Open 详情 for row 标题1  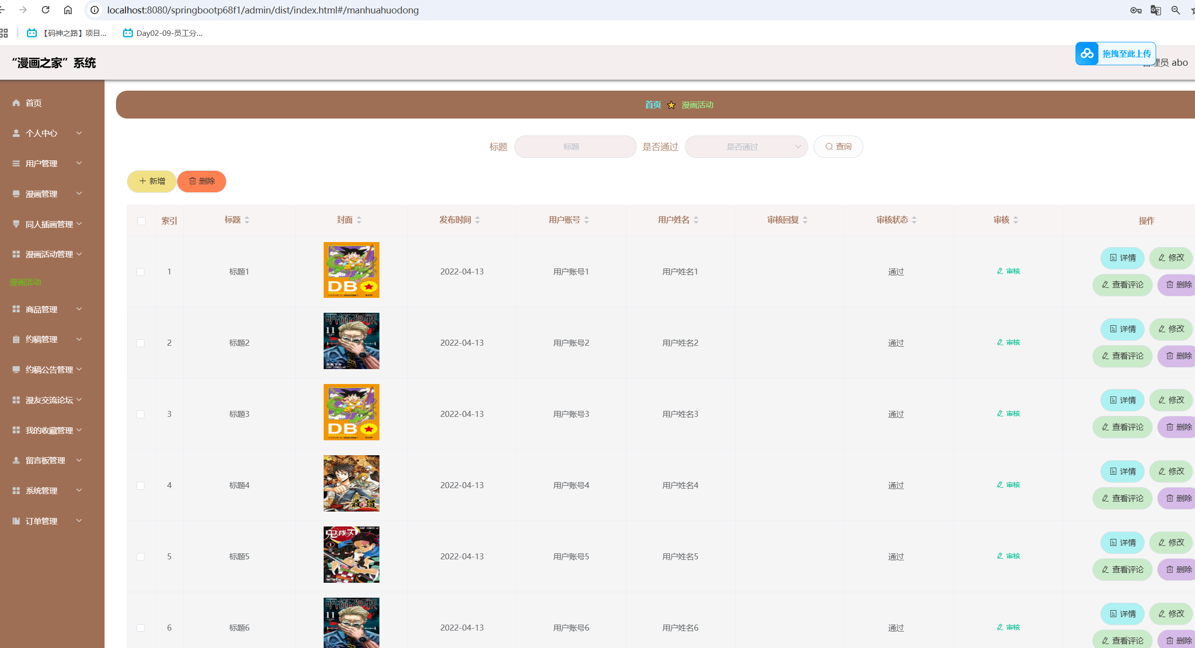(1123, 258)
